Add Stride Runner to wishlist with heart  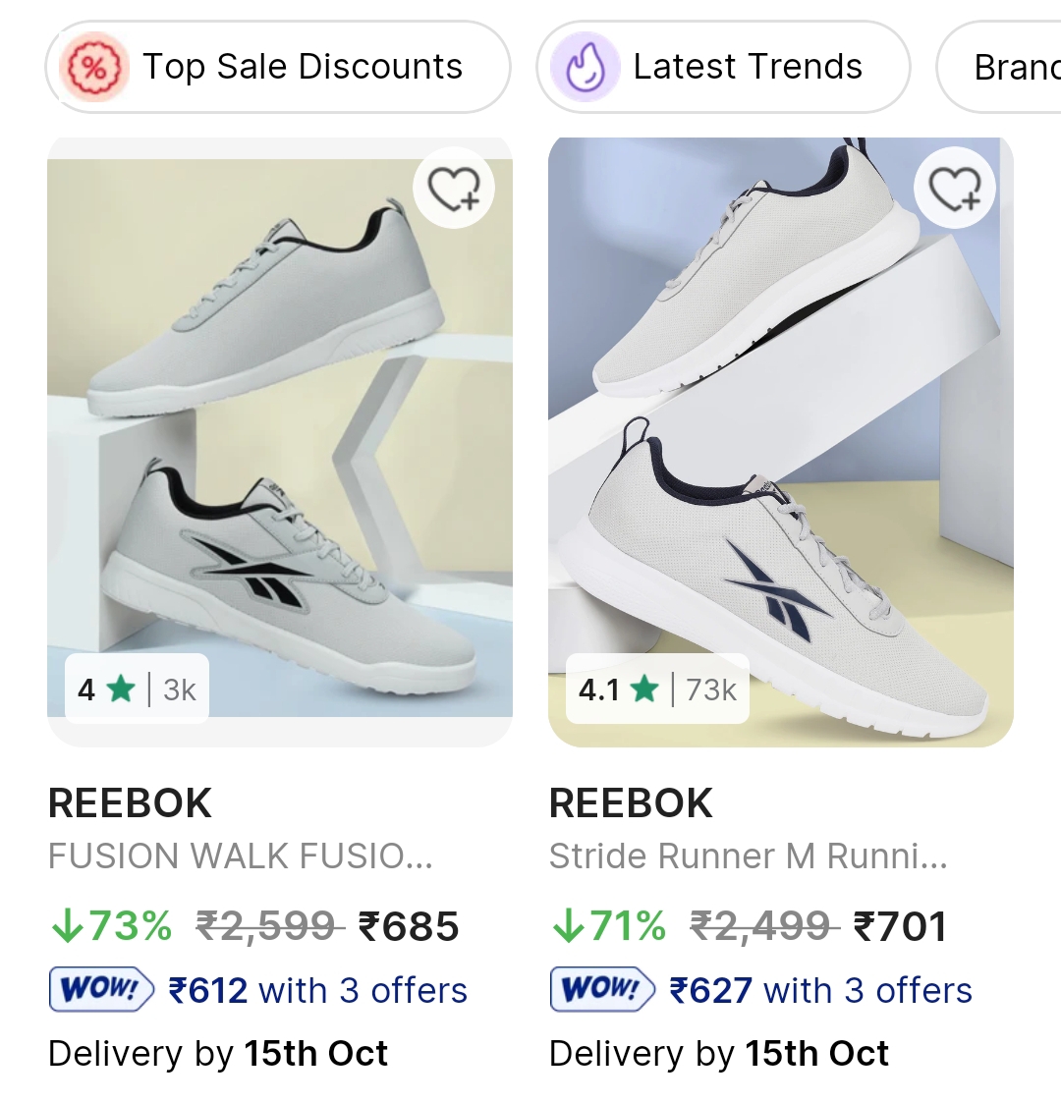pyautogui.click(x=954, y=188)
